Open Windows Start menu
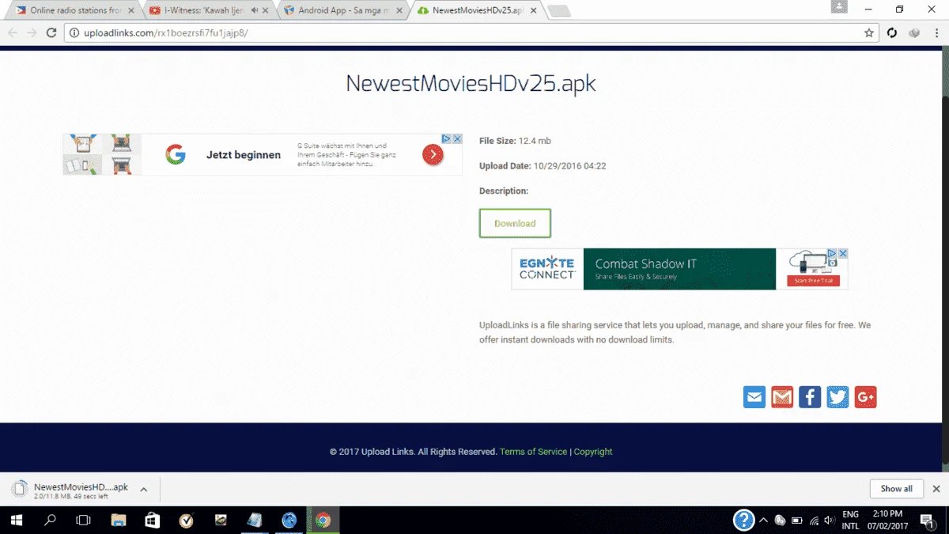This screenshot has width=949, height=534. [16, 520]
